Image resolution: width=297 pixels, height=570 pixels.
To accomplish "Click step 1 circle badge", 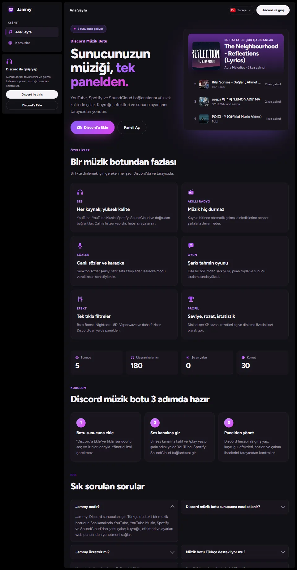I will pos(81,423).
